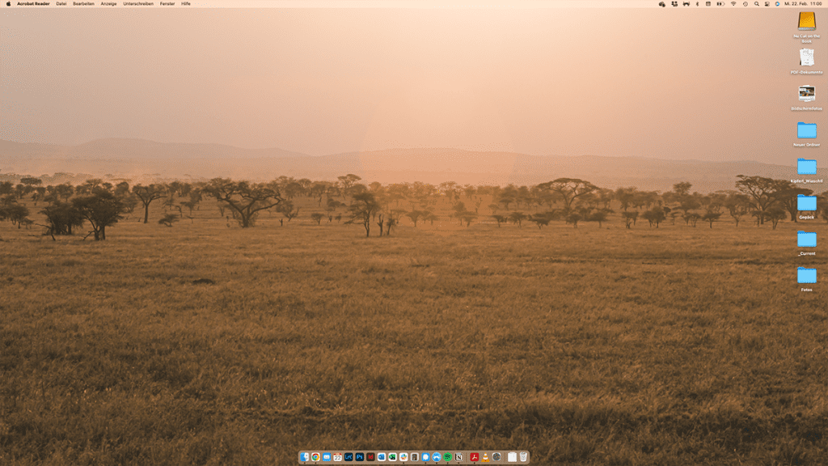Click the Spotlight search icon
828x466 pixels.
756,3
